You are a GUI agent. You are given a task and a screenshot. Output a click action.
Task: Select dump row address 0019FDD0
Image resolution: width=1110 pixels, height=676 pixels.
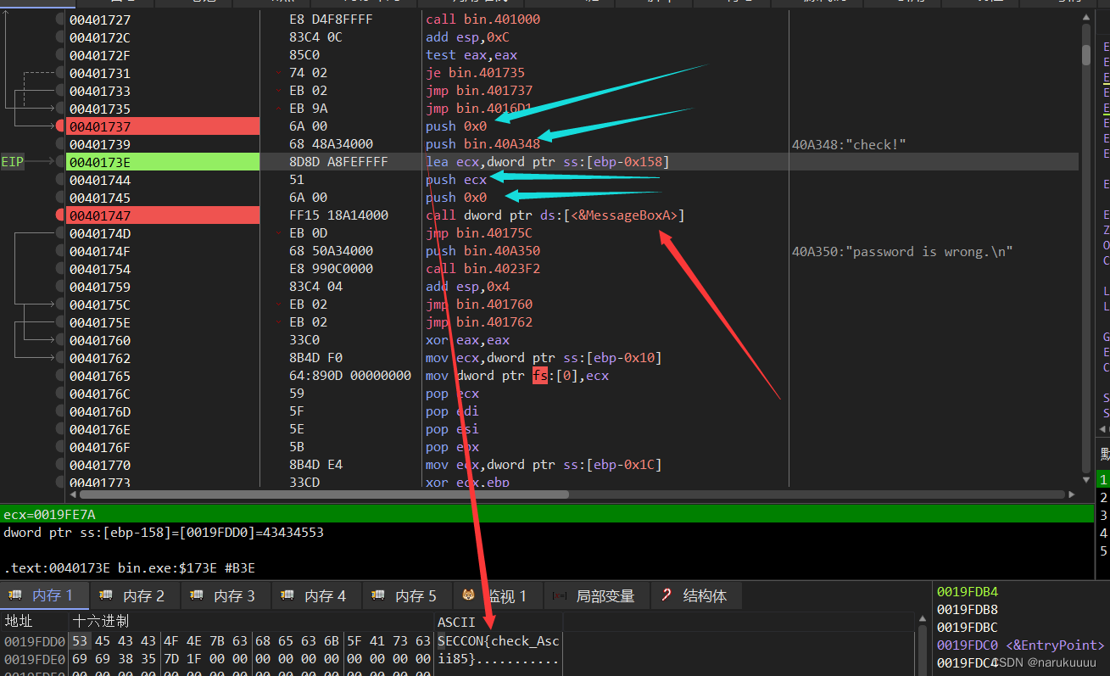[34, 641]
